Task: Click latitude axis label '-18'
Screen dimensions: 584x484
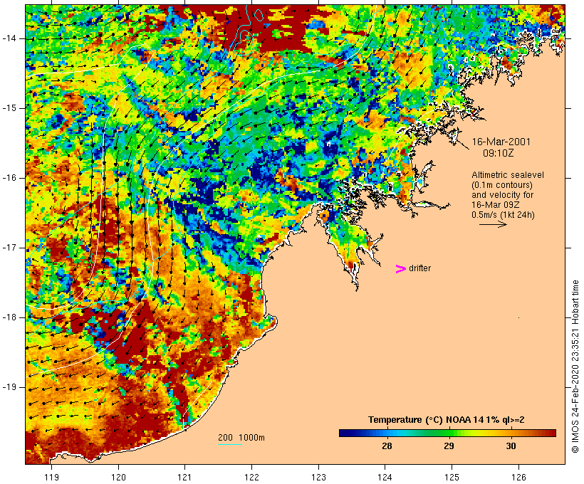Action: [10, 317]
